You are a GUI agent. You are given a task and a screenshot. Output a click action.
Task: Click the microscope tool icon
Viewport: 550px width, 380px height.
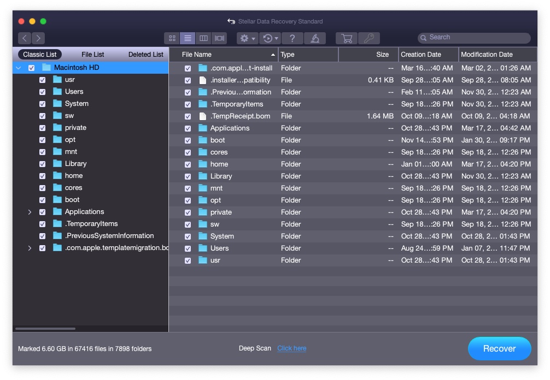pos(315,38)
